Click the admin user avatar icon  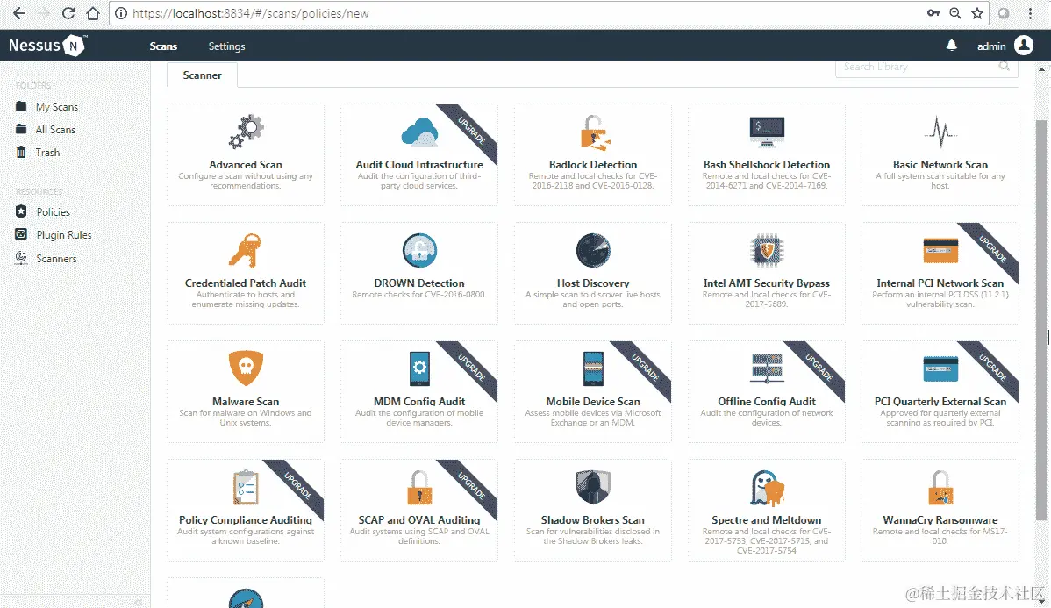tap(1024, 46)
